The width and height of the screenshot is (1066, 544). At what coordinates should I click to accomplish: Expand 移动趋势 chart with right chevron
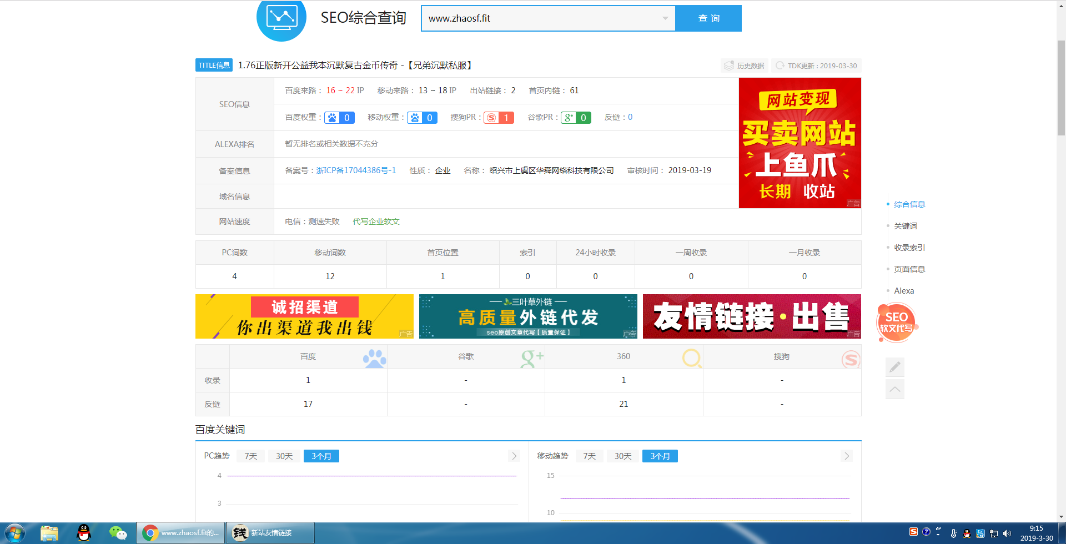[846, 456]
